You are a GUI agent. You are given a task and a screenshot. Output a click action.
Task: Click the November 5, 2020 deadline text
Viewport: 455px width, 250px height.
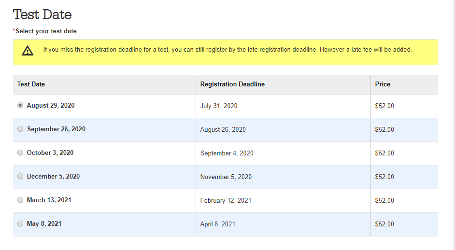[226, 177]
